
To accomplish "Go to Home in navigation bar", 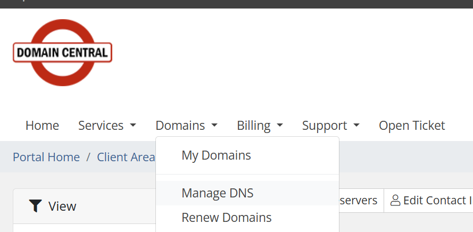I will pyautogui.click(x=42, y=126).
